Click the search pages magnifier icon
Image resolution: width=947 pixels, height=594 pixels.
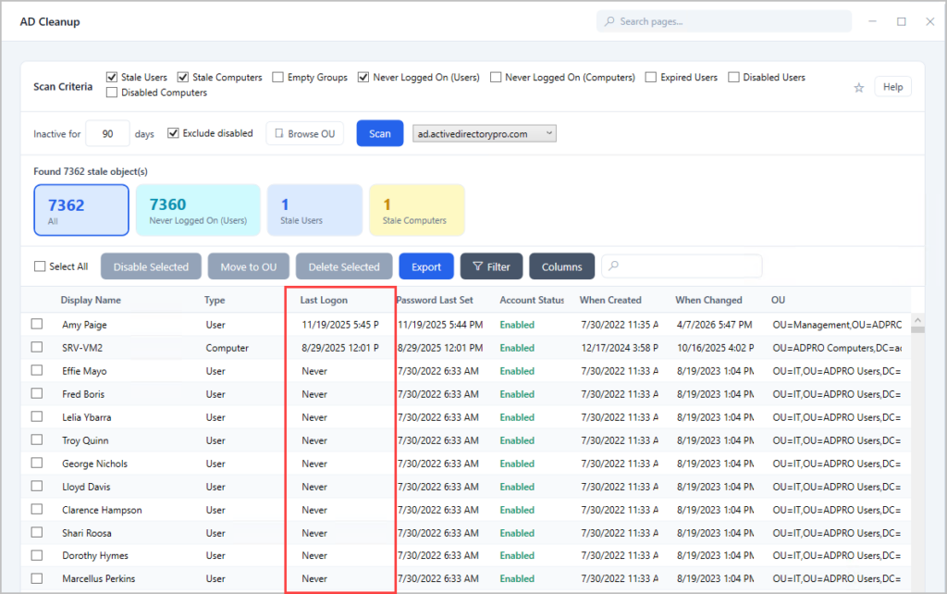tap(609, 21)
